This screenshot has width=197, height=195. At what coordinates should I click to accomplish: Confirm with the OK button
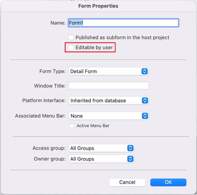pos(168,182)
